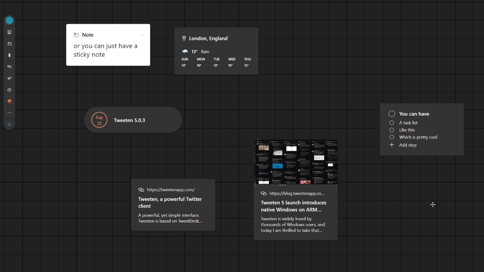Screen dimensions: 484x272
Task: Click the link tool icon in sidebar
Action: (9, 67)
